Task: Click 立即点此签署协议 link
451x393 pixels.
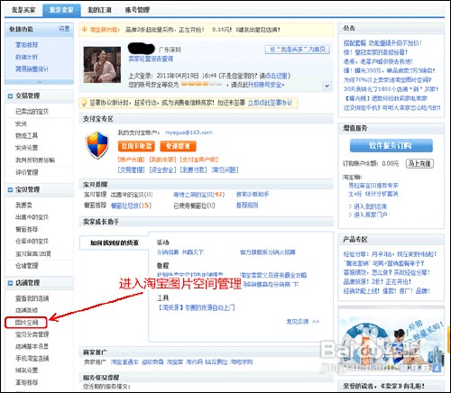Action: 270,103
